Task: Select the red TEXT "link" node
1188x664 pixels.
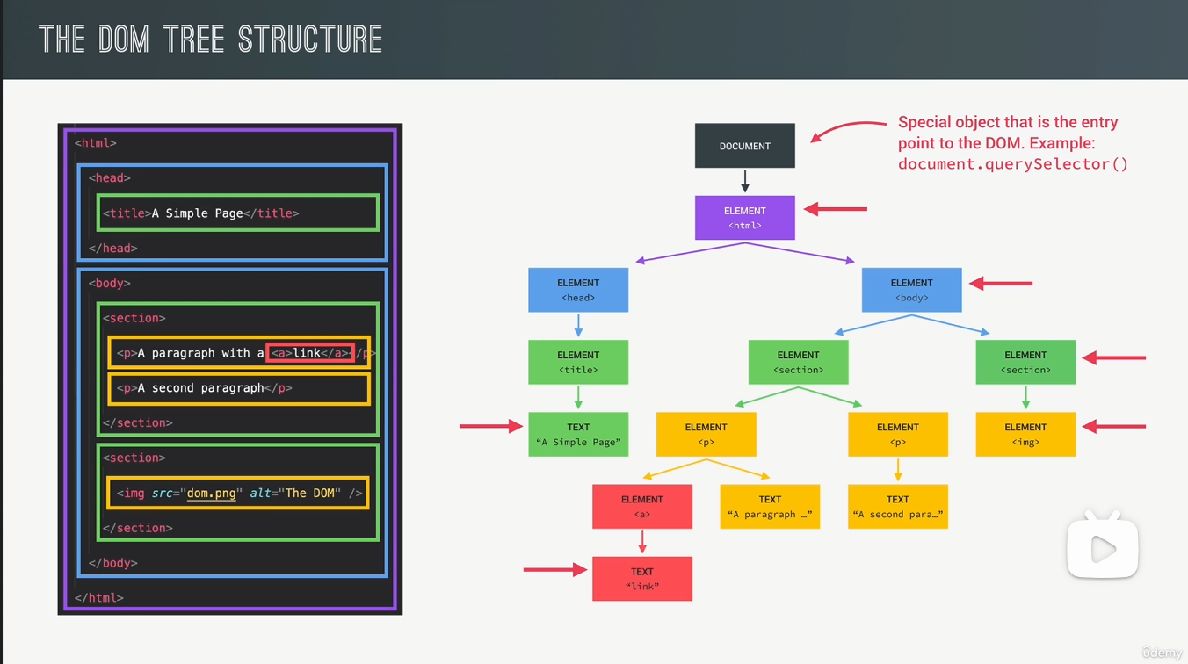Action: click(642, 578)
